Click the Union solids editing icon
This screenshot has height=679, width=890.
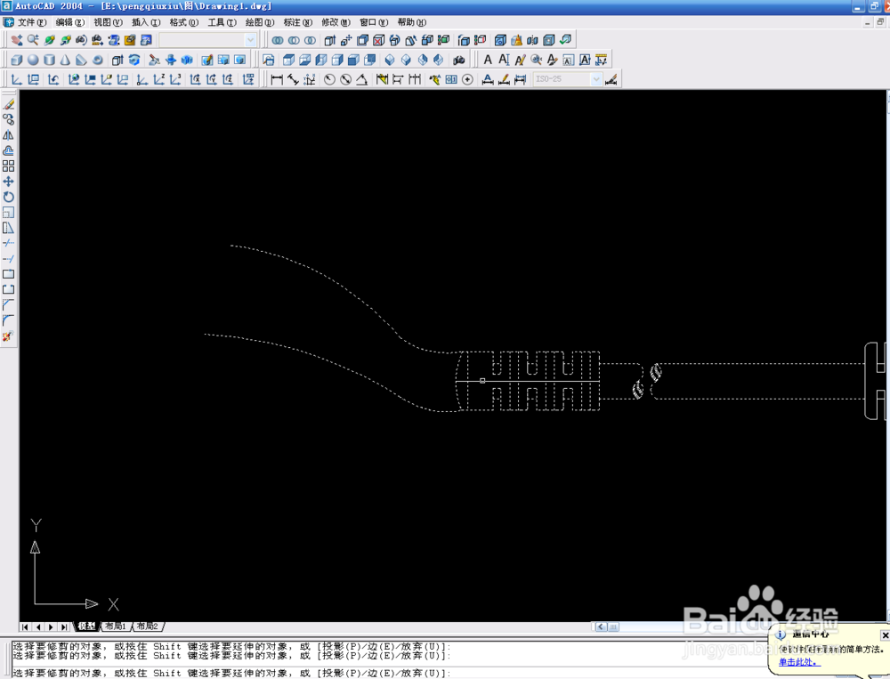point(278,40)
